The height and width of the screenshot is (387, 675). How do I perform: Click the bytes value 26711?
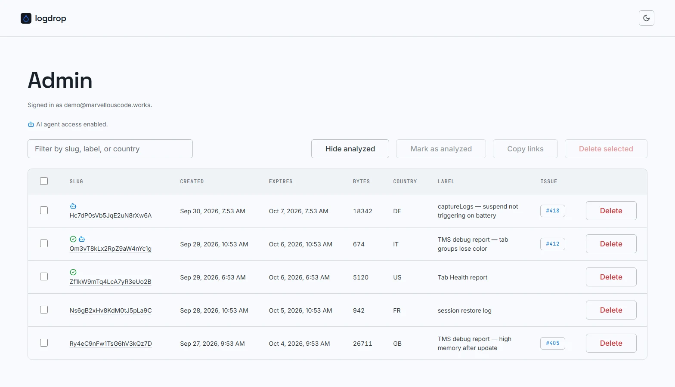[362, 344]
